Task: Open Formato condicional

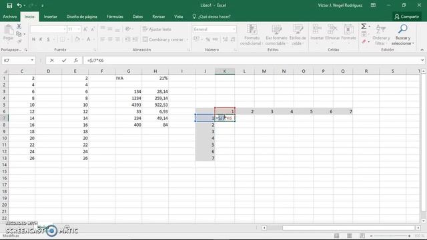Action: click(252, 35)
